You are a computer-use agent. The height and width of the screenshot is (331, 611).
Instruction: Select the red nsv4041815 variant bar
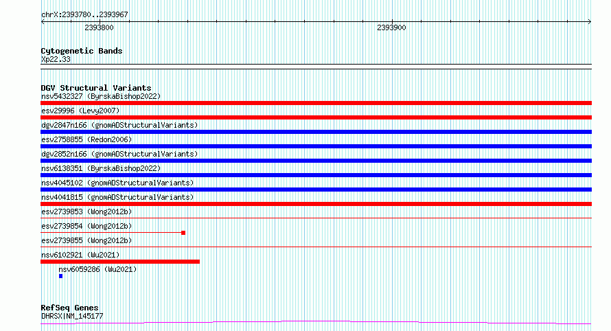[316, 204]
